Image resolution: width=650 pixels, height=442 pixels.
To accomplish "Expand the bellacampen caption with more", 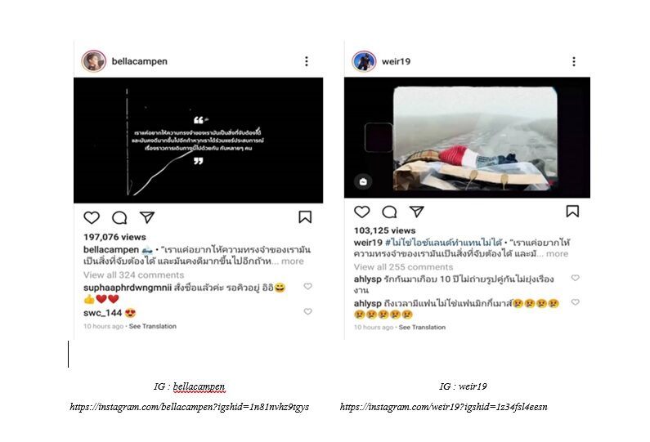I will [x=293, y=261].
